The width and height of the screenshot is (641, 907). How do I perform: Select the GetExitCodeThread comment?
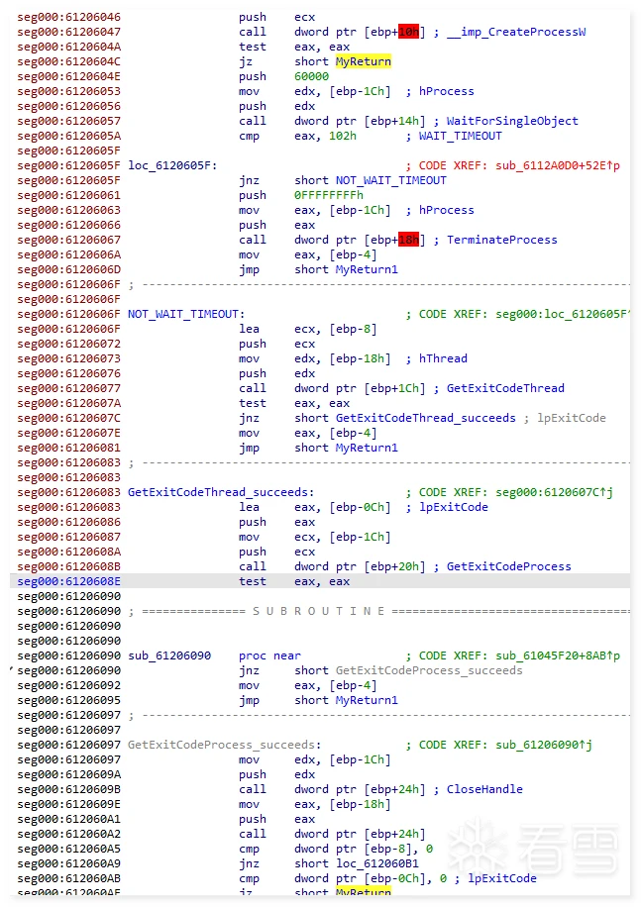505,388
